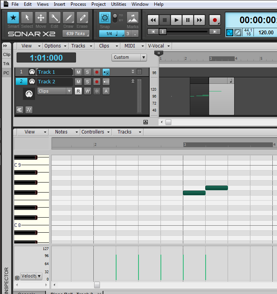Select the Draw pencil tool
Image resolution: width=277 pixels, height=294 pixels.
pos(68,18)
